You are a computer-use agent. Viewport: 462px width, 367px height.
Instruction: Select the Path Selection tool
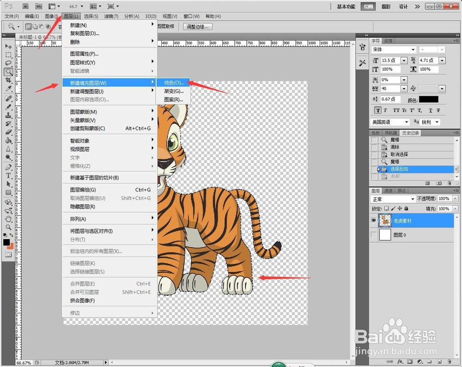click(8, 184)
